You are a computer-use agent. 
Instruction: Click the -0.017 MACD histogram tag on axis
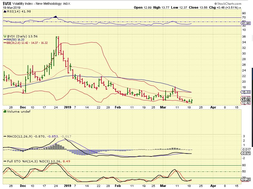246,150
